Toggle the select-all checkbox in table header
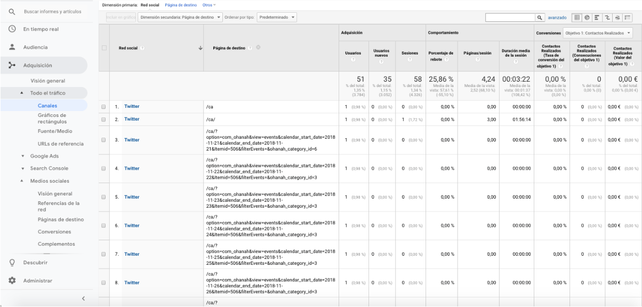This screenshot has width=642, height=307. point(103,48)
